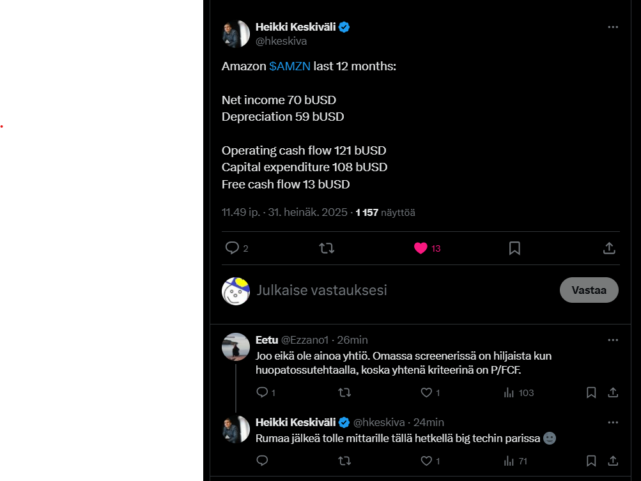Click the Vastaa reply button
This screenshot has width=641, height=481.
pyautogui.click(x=589, y=290)
